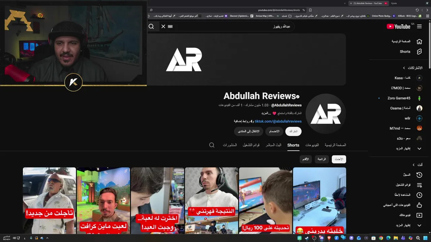The height and width of the screenshot is (242, 431).
Task: Open the YouTube hamburger guide menu
Action: pos(419,27)
